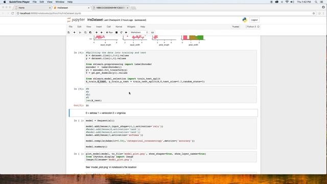Select the plot_model code cell
The width and height of the screenshot is (327, 184).
(171, 157)
